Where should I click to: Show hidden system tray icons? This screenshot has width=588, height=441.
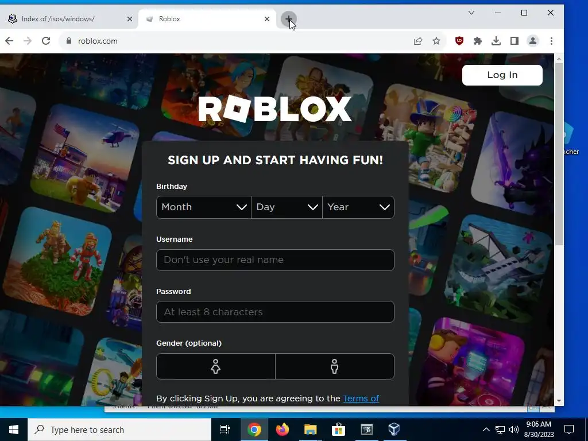coord(486,430)
